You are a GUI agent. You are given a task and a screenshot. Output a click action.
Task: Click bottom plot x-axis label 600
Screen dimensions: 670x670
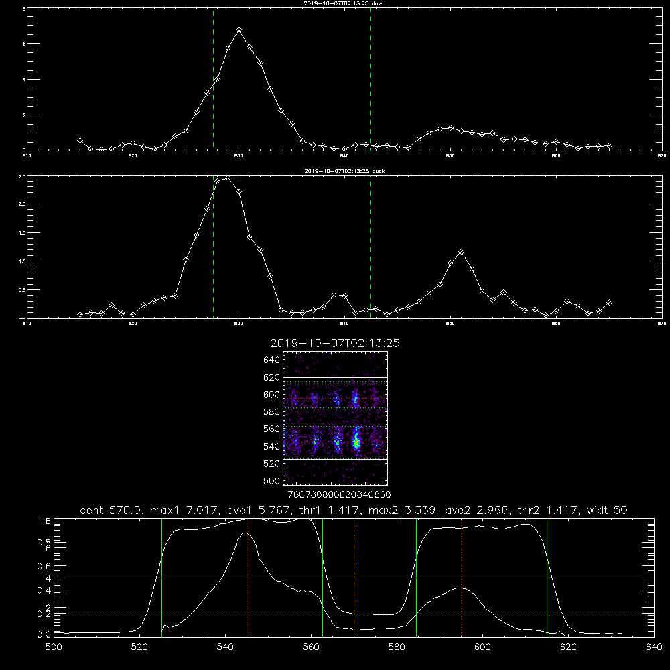482,647
